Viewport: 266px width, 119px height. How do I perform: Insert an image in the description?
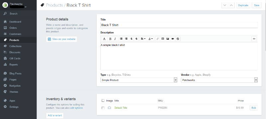168,39
